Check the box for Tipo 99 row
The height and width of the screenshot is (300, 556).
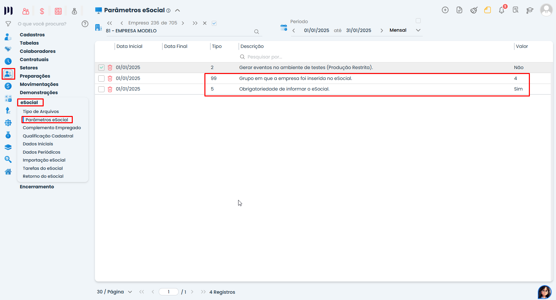click(x=102, y=78)
